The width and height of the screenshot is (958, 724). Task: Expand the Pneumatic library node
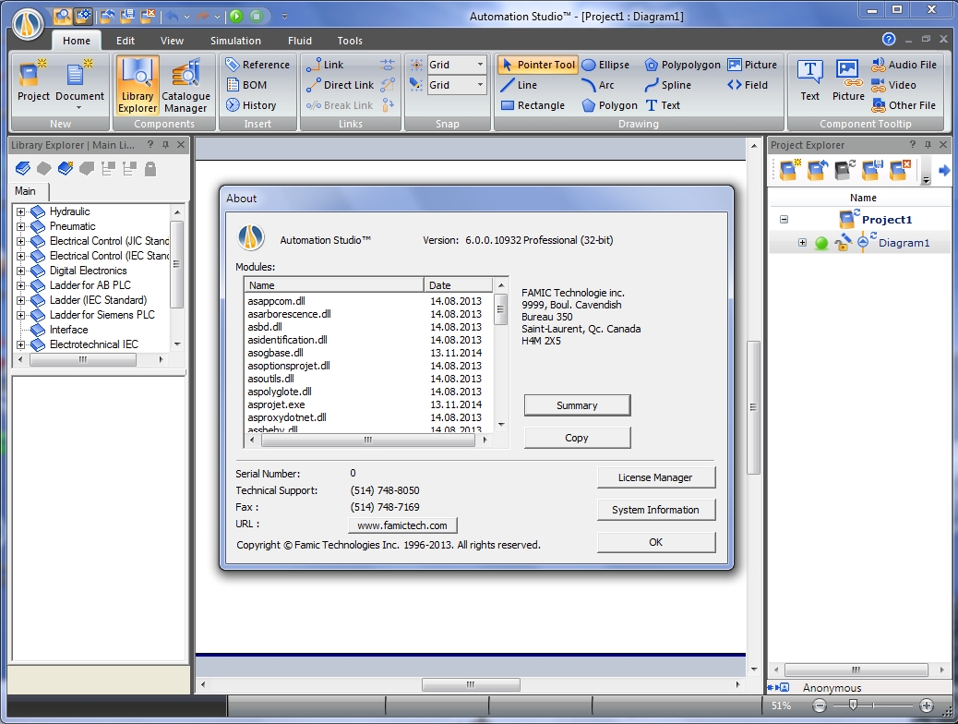tap(21, 226)
